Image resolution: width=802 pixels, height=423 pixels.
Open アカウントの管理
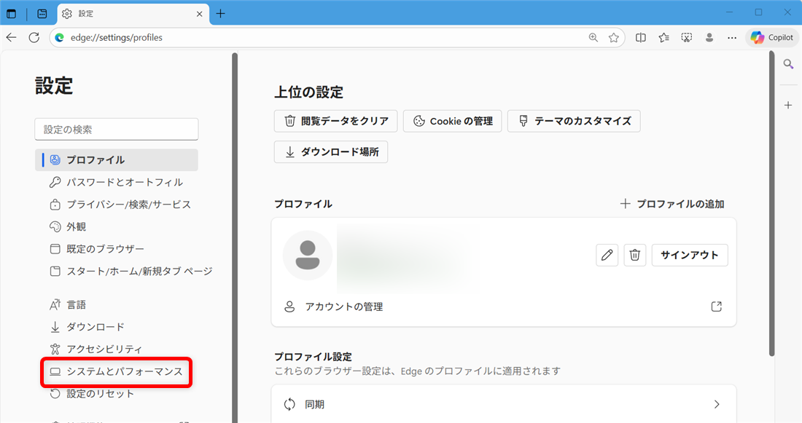click(x=344, y=307)
